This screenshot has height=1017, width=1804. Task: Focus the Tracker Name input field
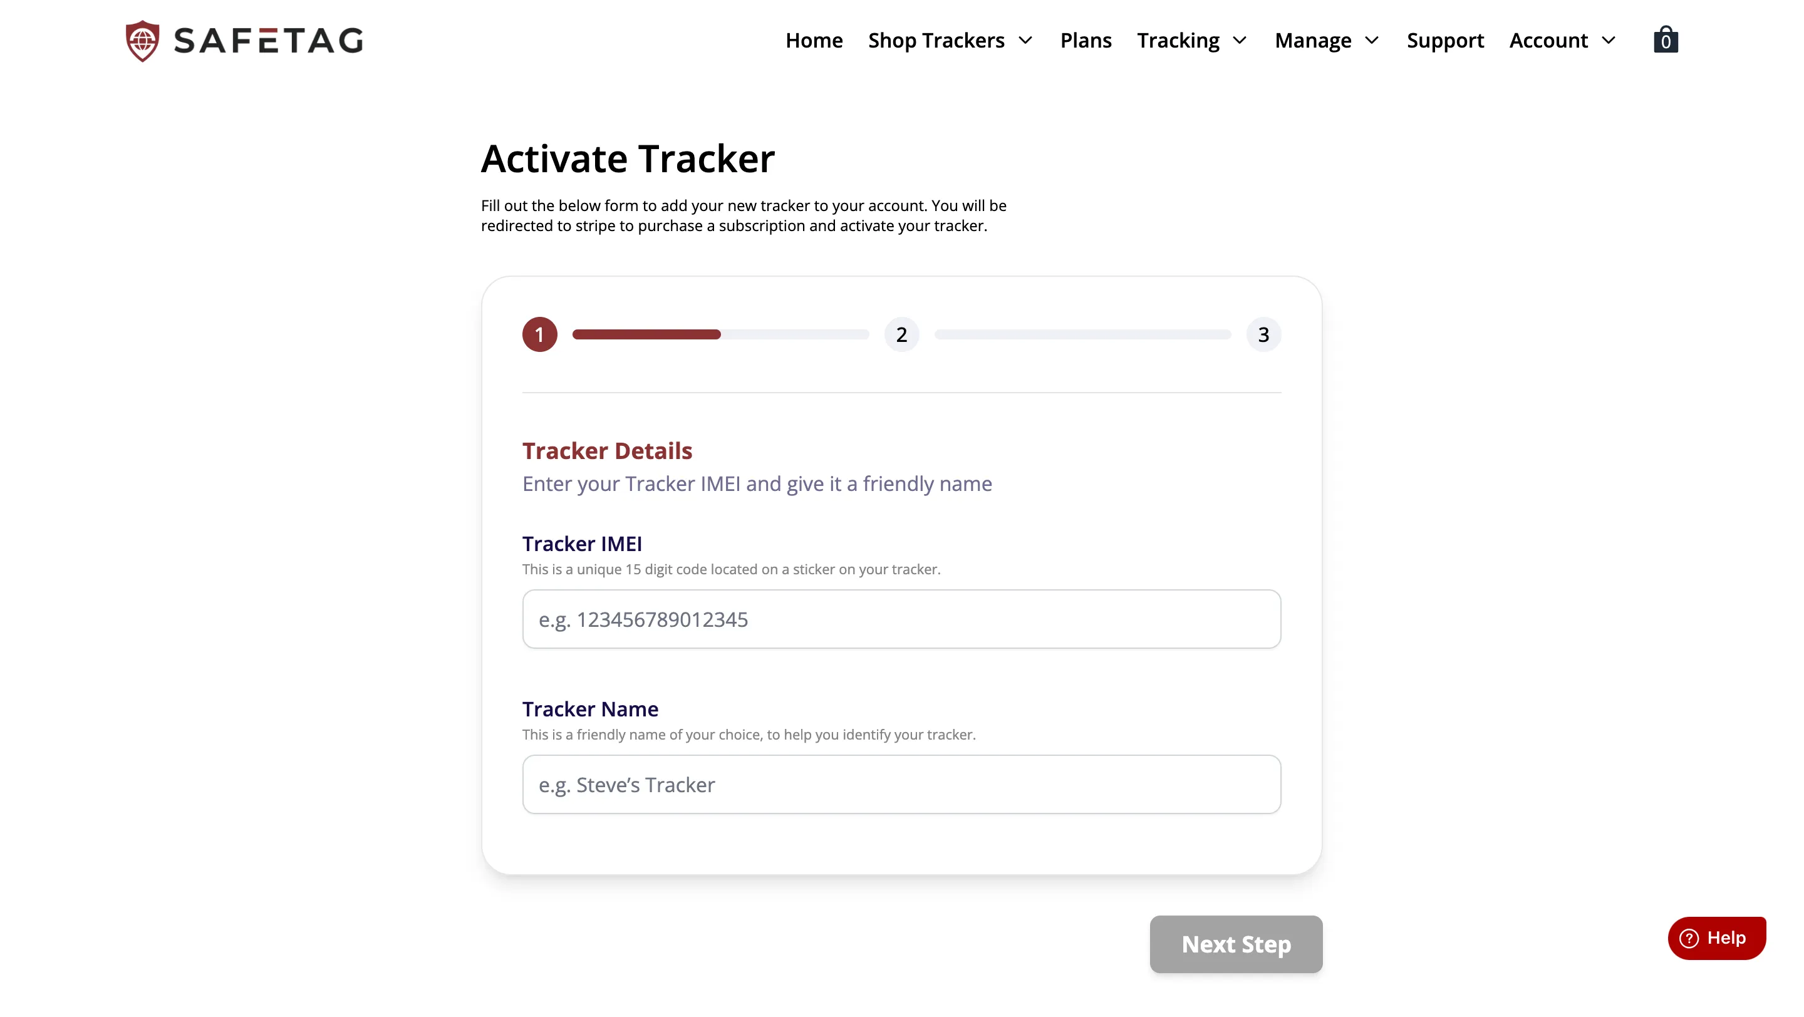point(901,784)
